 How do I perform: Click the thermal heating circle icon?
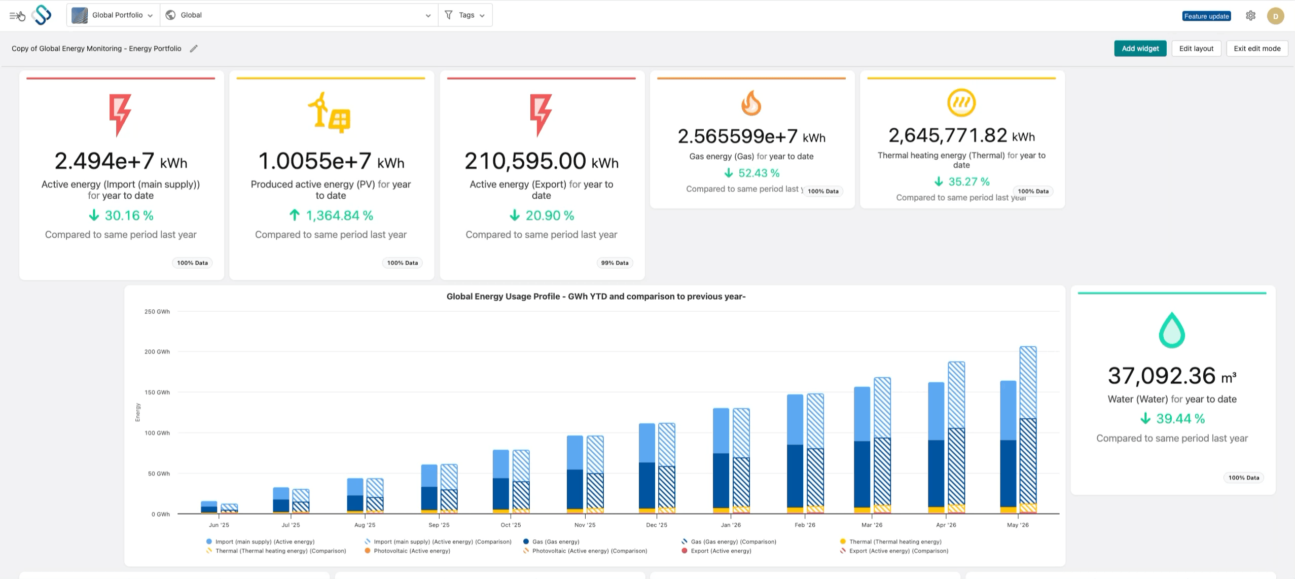(x=961, y=103)
